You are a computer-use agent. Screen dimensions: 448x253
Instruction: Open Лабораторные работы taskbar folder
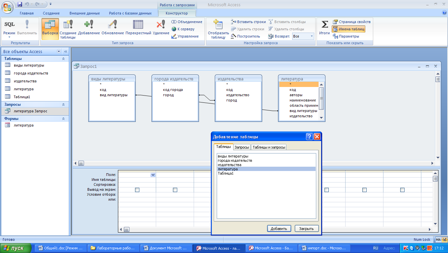pyautogui.click(x=114, y=248)
